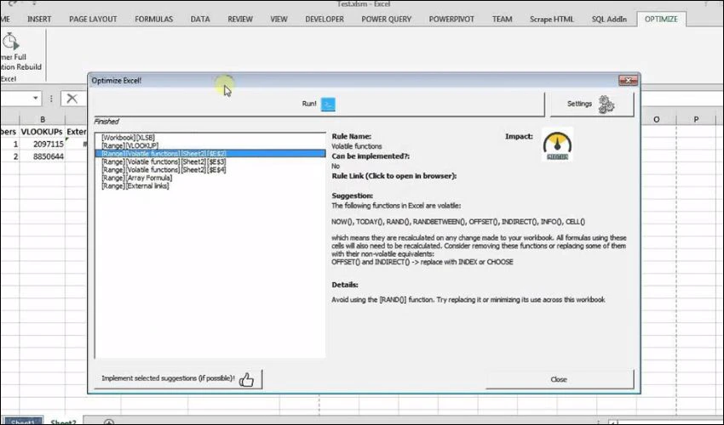Select the [Range][VLOOKUP] list entry
The height and width of the screenshot is (425, 724).
(x=210, y=145)
